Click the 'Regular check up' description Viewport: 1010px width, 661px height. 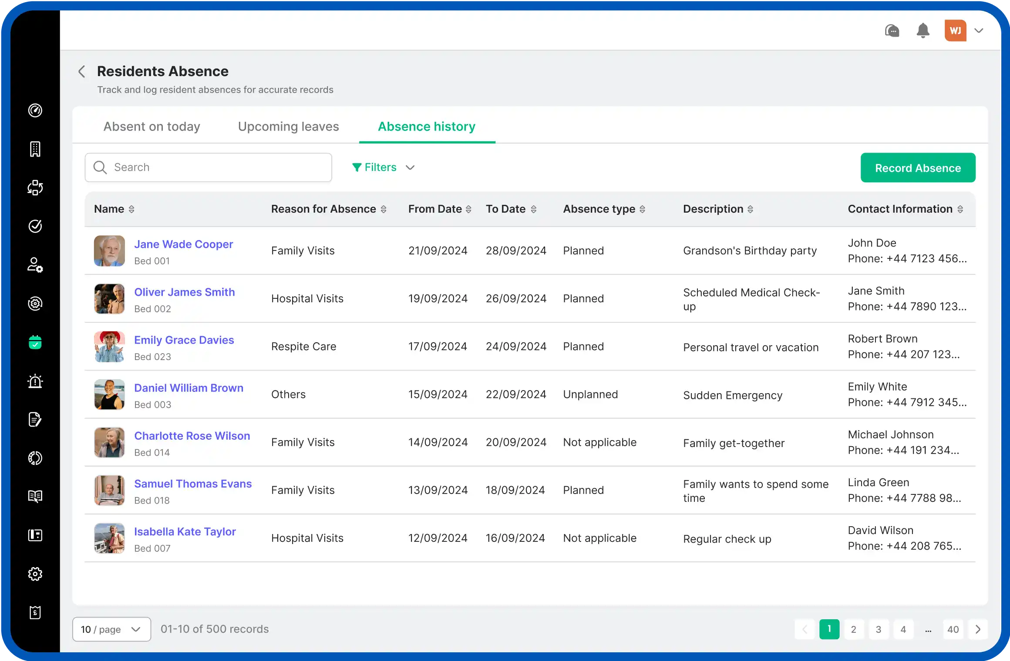pyautogui.click(x=727, y=539)
